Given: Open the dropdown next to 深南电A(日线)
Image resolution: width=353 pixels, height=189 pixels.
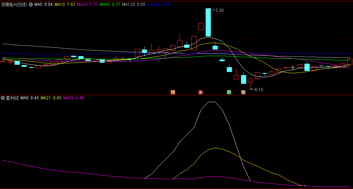Looking at the screenshot, I should (x=31, y=4).
